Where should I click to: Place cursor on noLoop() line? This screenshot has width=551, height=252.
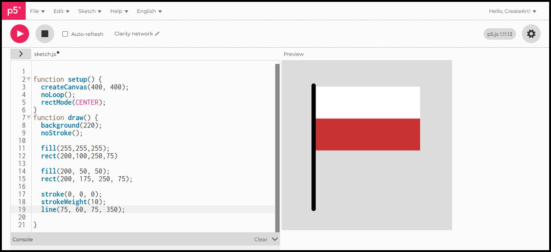click(58, 95)
